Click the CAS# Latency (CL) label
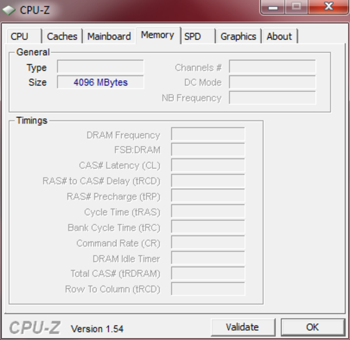The width and height of the screenshot is (350, 340). 119,165
